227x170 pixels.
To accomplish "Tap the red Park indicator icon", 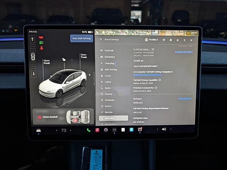I will click(x=41, y=38).
